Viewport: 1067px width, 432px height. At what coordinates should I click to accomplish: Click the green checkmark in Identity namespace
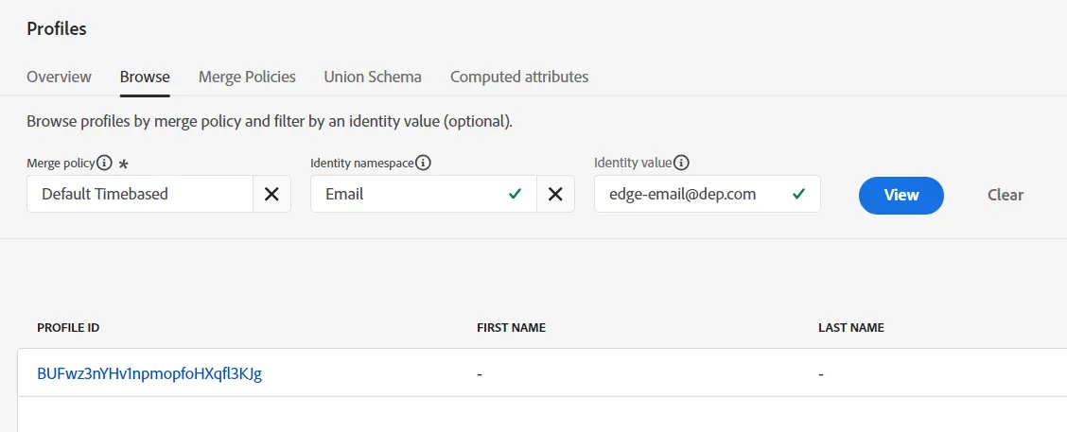[516, 194]
